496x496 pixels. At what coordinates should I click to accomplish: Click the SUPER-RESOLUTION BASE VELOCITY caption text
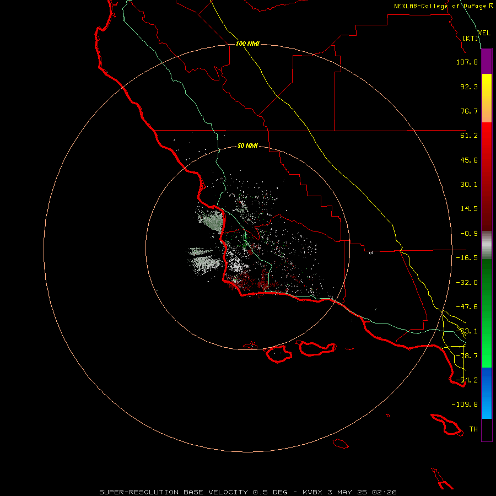click(x=174, y=492)
